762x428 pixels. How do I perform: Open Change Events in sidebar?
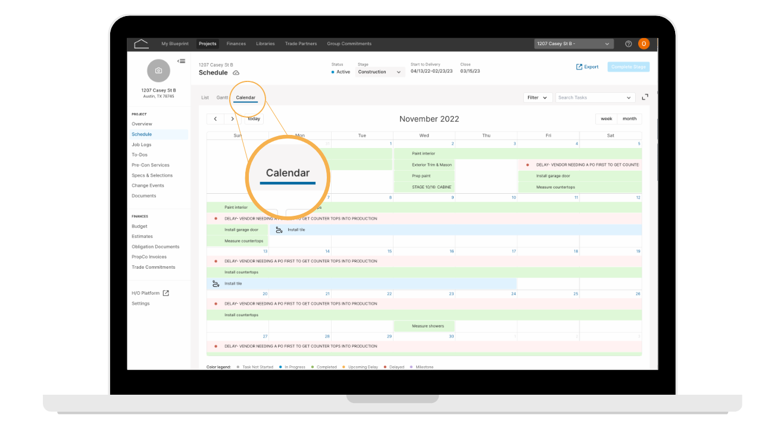pyautogui.click(x=148, y=185)
